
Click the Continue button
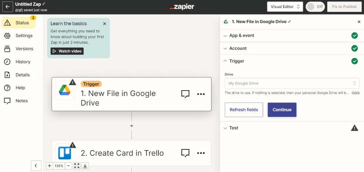coord(282,110)
